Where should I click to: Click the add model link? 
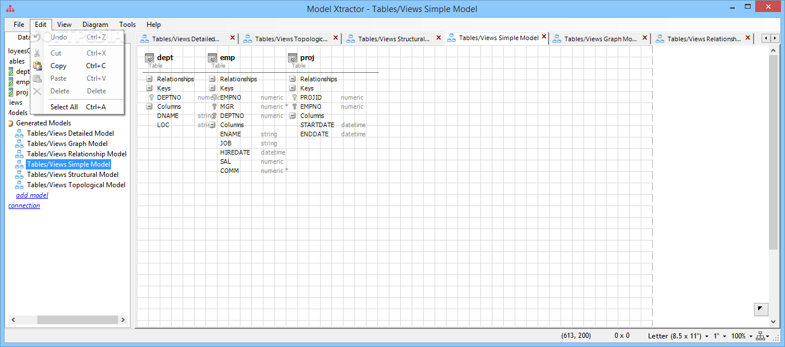click(x=32, y=195)
